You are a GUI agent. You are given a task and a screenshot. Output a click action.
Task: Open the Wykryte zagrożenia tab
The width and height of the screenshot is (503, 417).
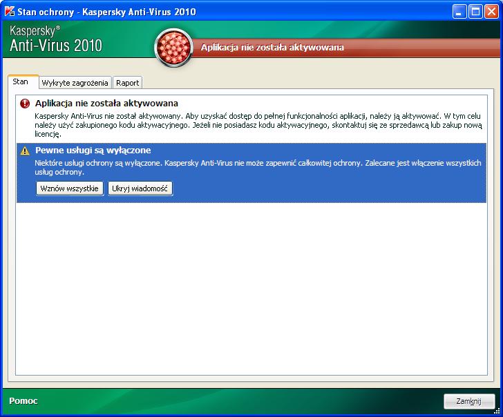tap(75, 83)
